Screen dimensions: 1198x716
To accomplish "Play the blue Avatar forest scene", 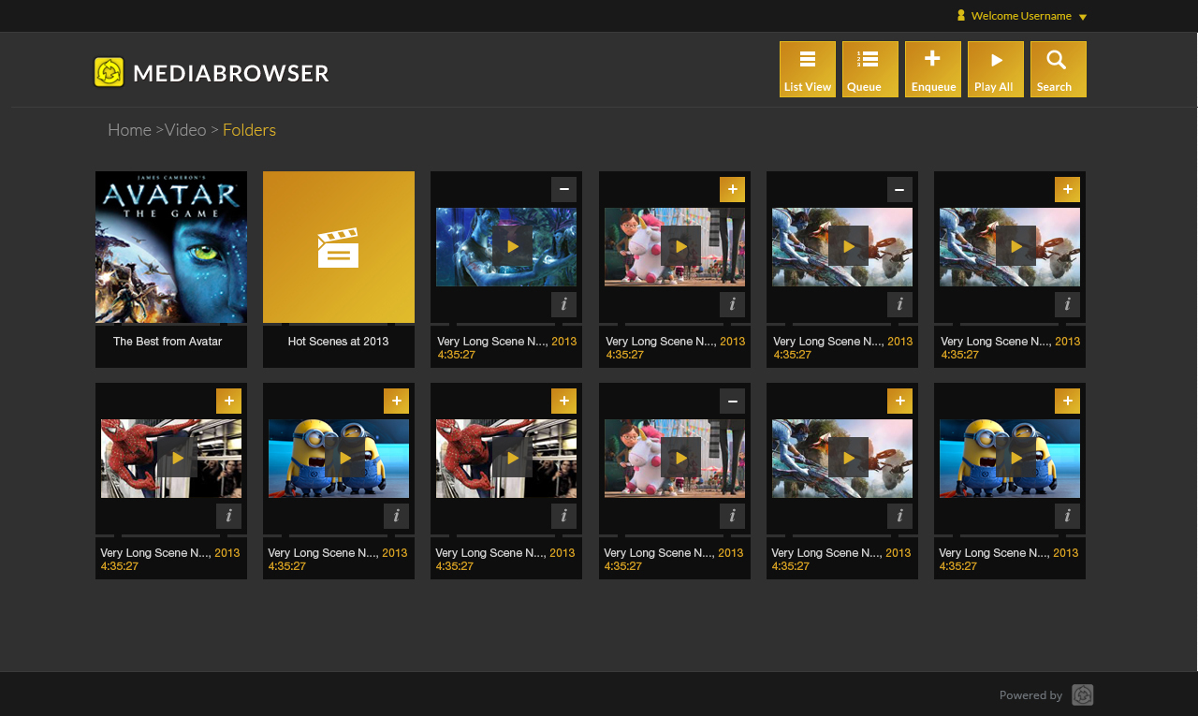I will click(x=512, y=246).
